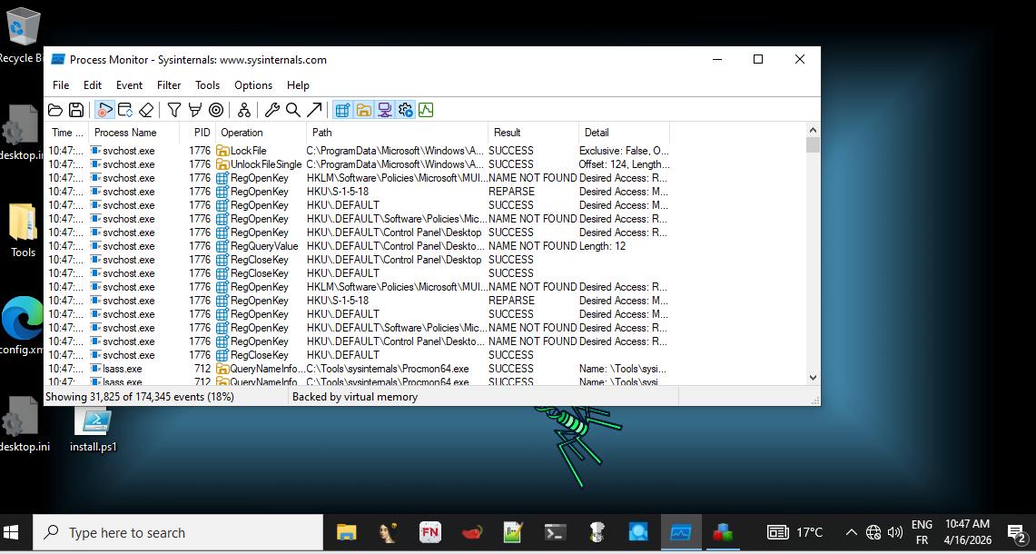Click the first lsass.exe process name
Screen dimensions: 1036x554
point(123,368)
